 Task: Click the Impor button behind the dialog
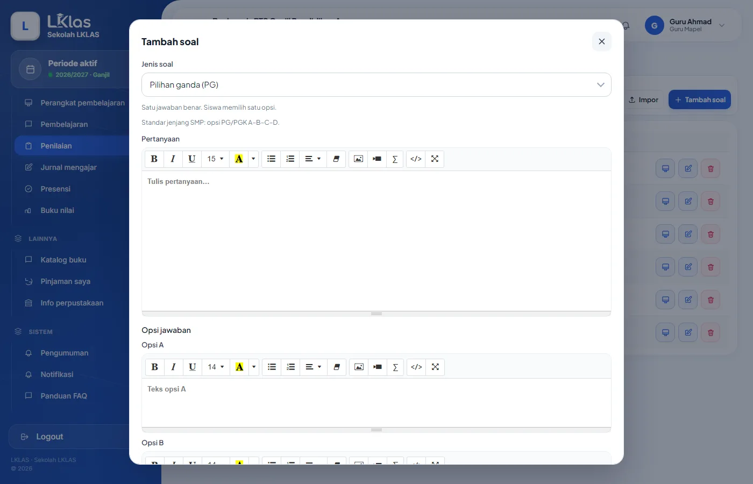coord(643,99)
